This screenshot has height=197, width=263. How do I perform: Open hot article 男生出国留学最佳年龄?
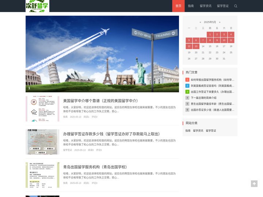coord(212,104)
